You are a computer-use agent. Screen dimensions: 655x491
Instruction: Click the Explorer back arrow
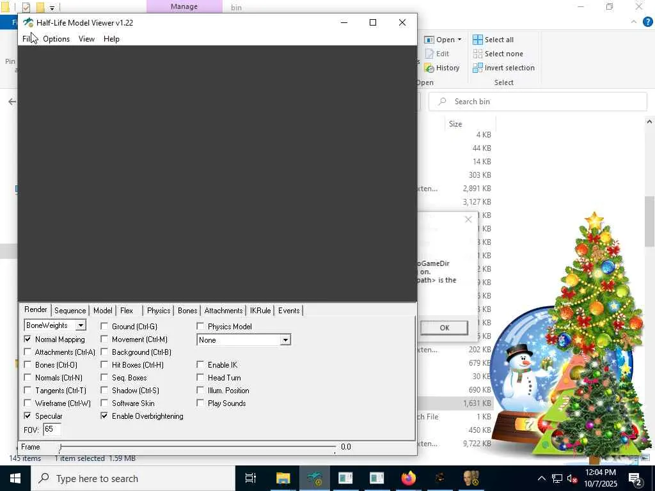[12, 102]
